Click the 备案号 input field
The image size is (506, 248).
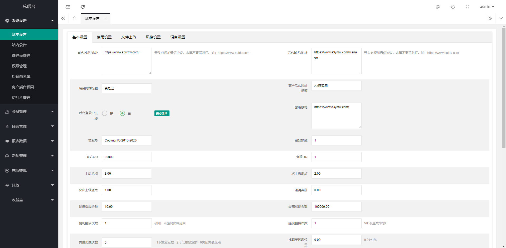point(127,140)
